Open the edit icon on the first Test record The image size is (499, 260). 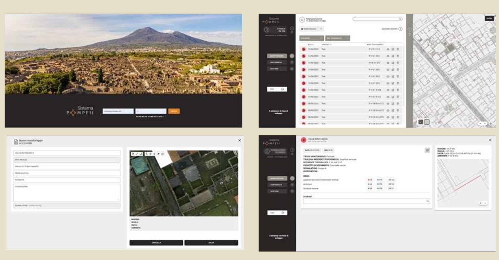pos(393,49)
